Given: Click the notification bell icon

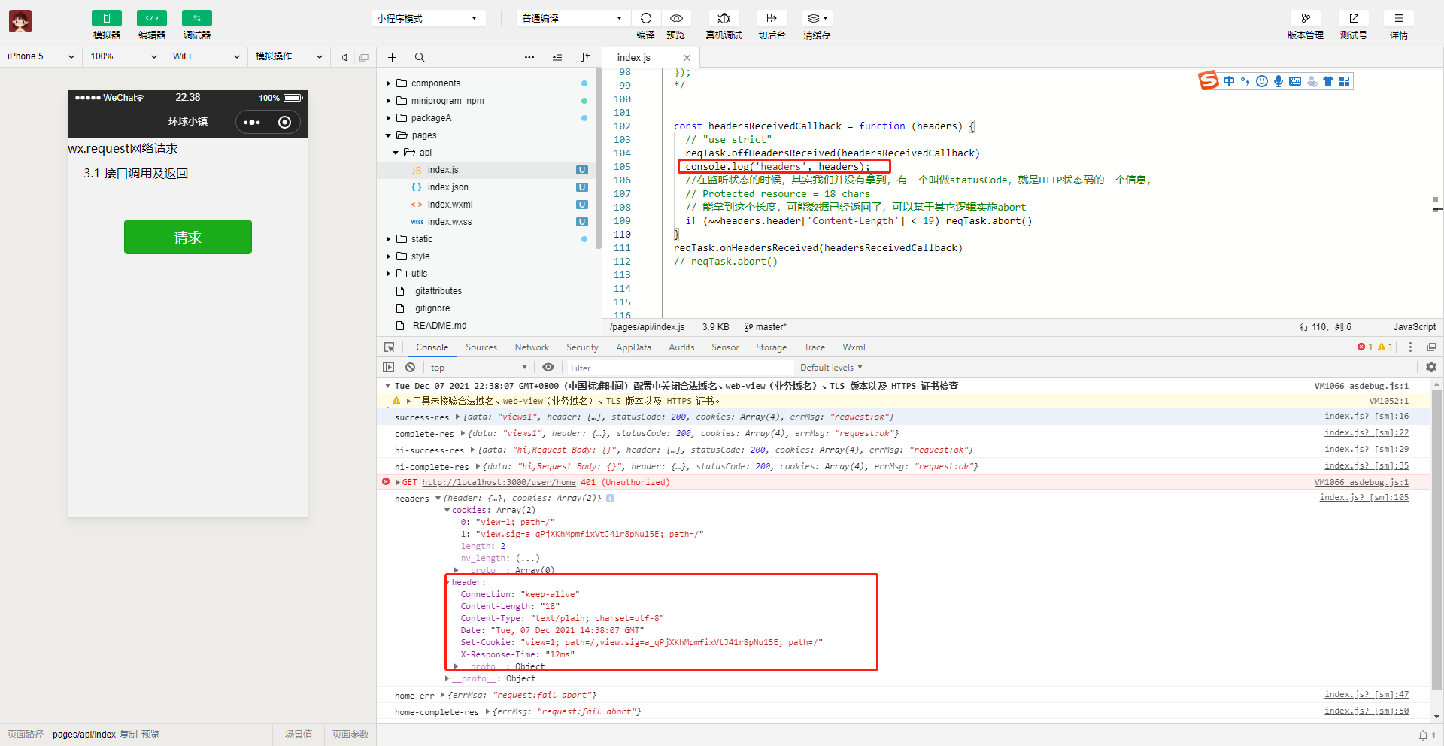Looking at the screenshot, I should pyautogui.click(x=1423, y=735).
